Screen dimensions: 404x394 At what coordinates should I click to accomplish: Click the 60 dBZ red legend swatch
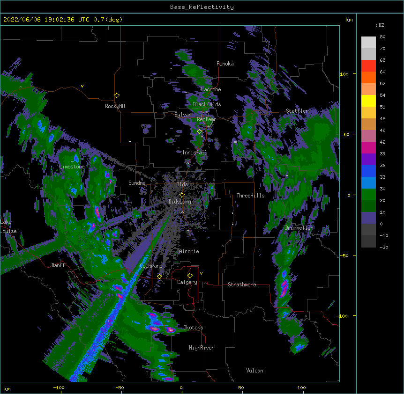[368, 66]
